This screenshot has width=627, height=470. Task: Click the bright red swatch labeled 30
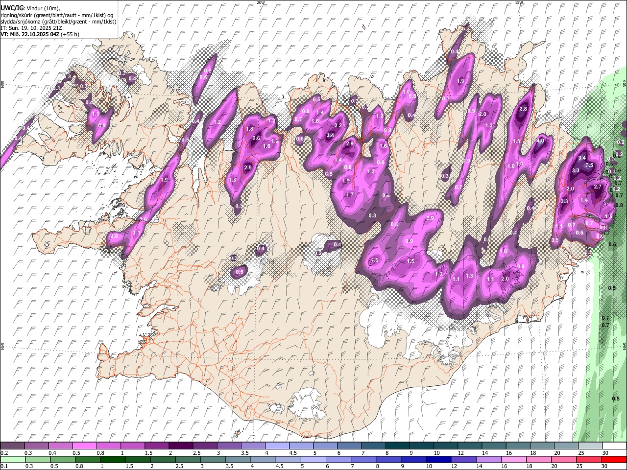[x=613, y=459]
